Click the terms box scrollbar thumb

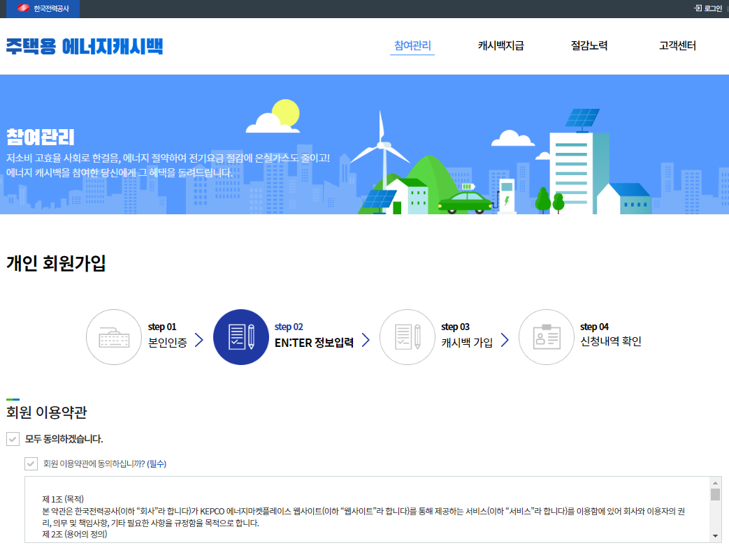click(x=715, y=494)
